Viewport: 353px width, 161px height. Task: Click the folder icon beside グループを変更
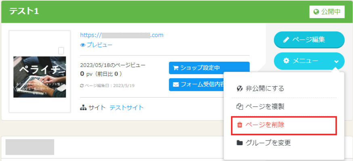click(240, 143)
